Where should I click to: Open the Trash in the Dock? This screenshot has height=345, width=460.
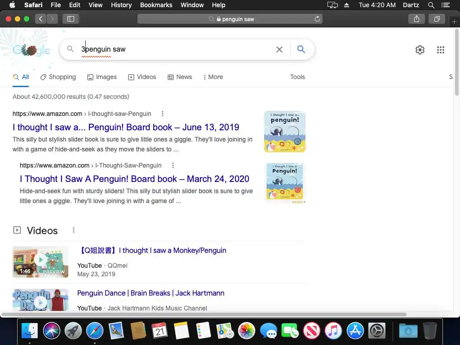tap(430, 330)
